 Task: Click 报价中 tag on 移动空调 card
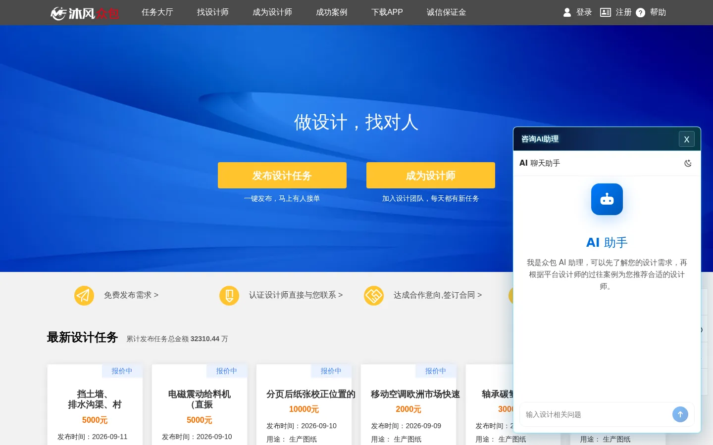(x=436, y=371)
